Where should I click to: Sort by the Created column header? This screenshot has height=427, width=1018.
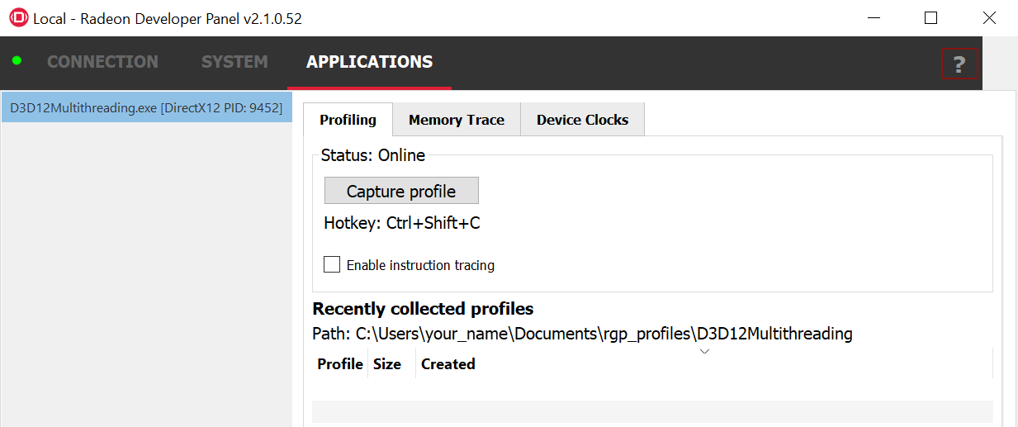tap(448, 364)
